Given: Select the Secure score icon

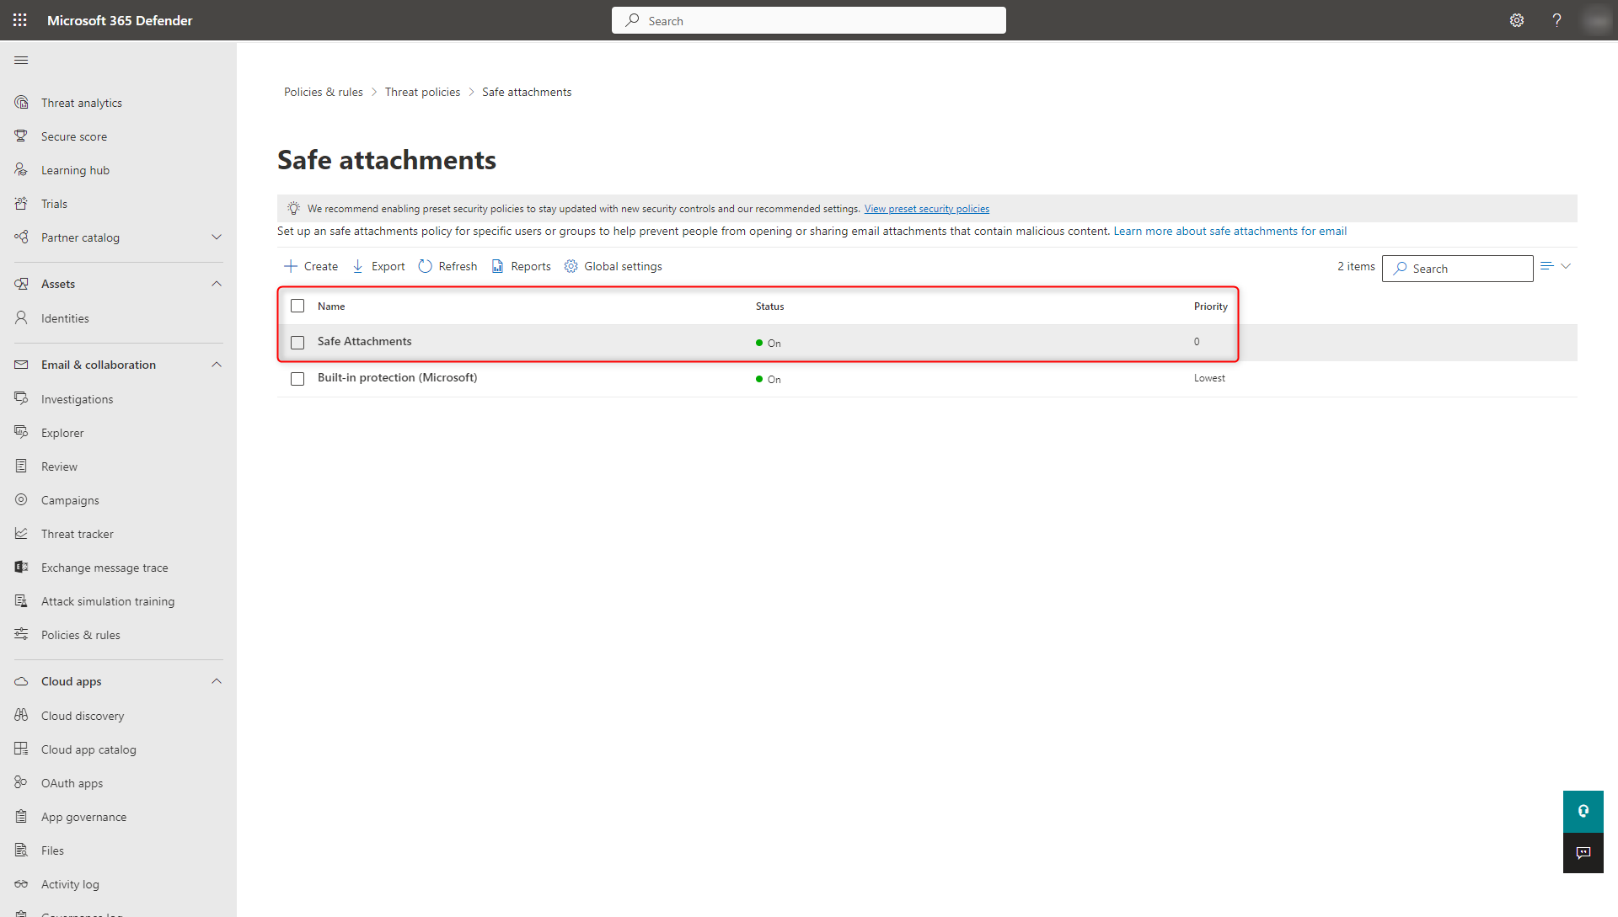Looking at the screenshot, I should (21, 136).
